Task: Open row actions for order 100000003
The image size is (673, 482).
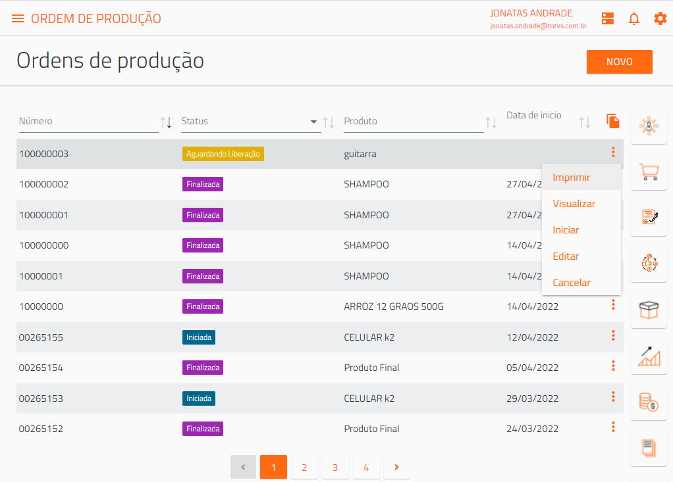Action: click(613, 152)
